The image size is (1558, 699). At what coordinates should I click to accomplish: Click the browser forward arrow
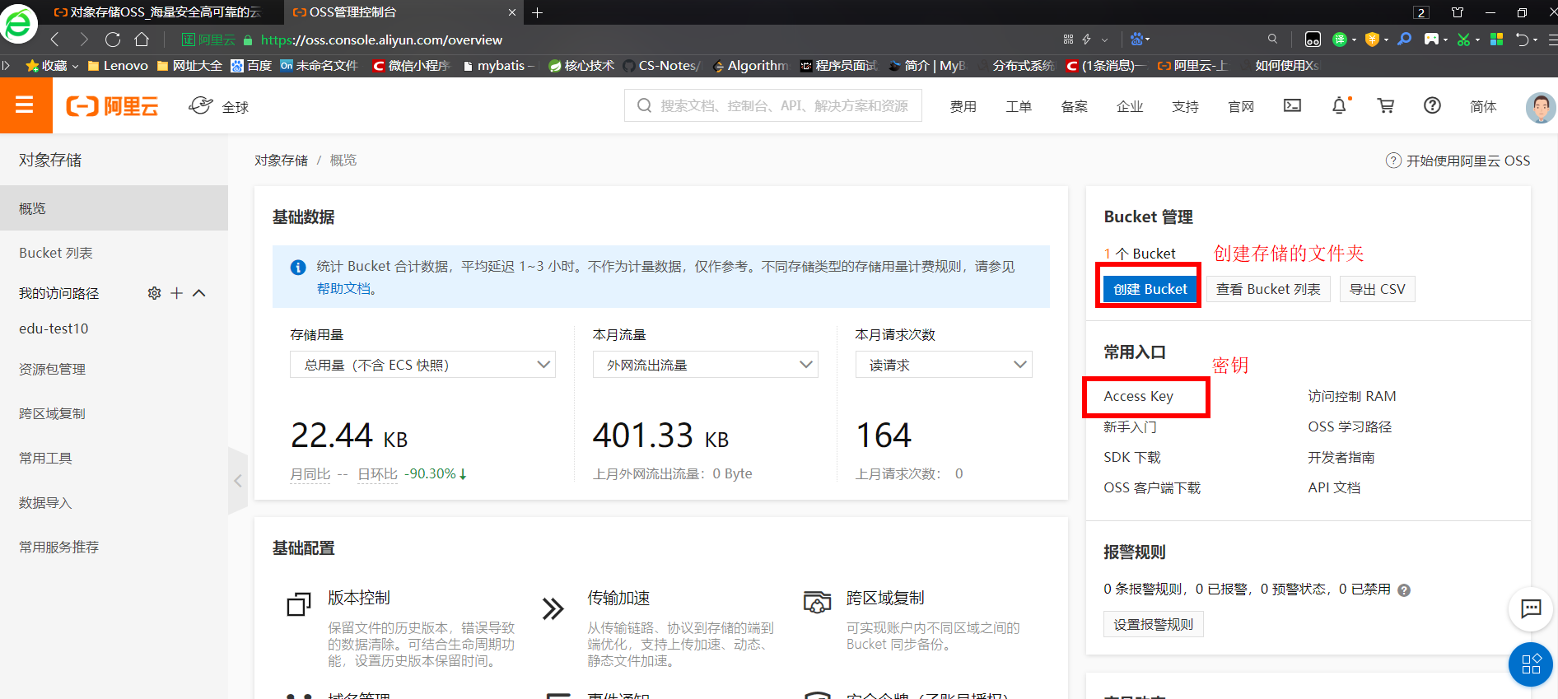(84, 40)
